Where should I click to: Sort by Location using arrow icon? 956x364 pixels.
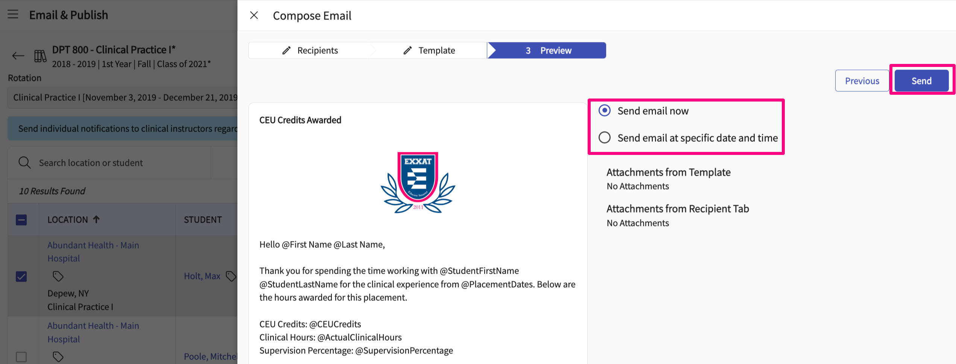pos(96,220)
